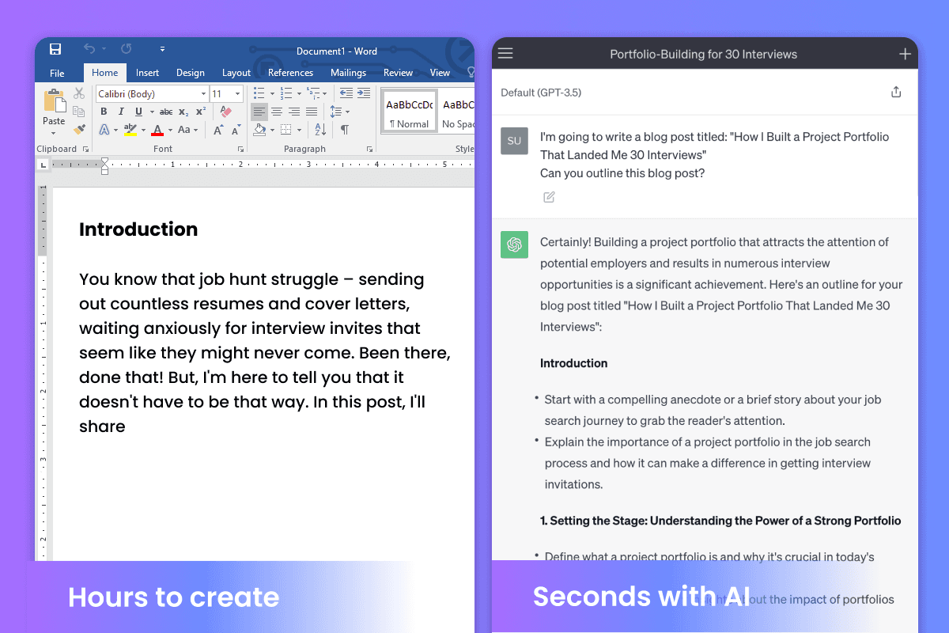Viewport: 949px width, 633px height.
Task: Open the font name dropdown
Action: [203, 93]
